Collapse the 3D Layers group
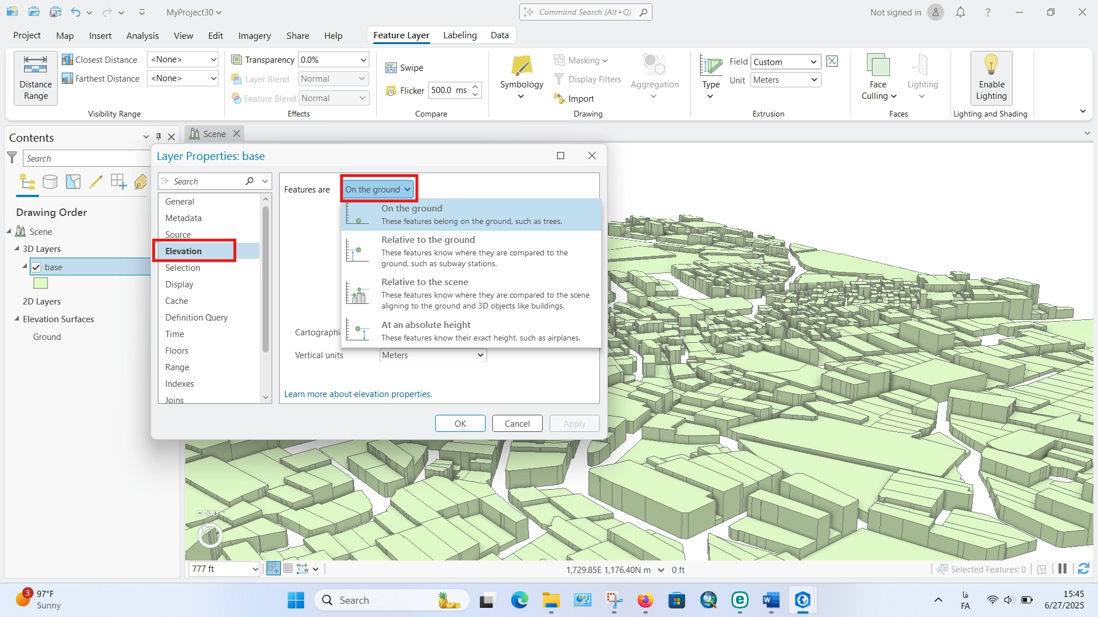1098x617 pixels. [17, 249]
